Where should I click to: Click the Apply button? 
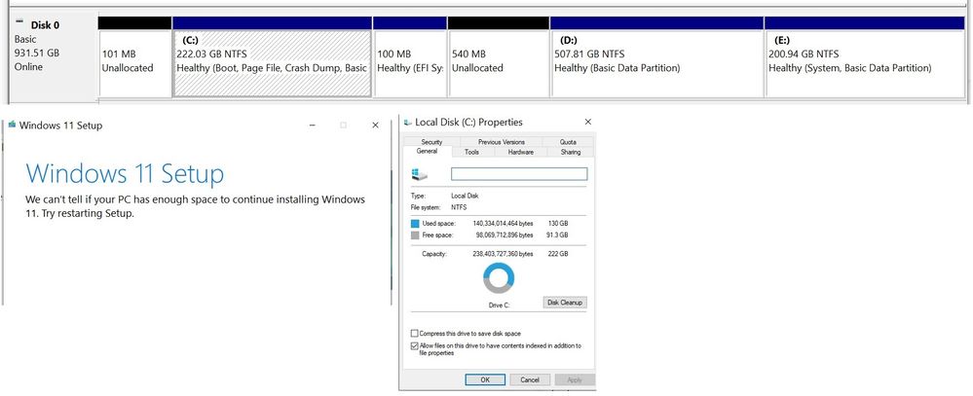click(x=575, y=379)
